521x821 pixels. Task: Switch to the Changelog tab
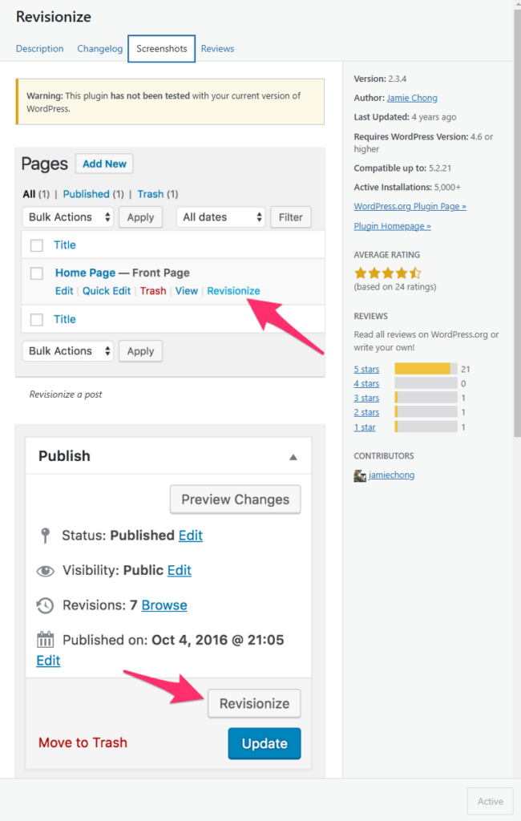(x=100, y=49)
